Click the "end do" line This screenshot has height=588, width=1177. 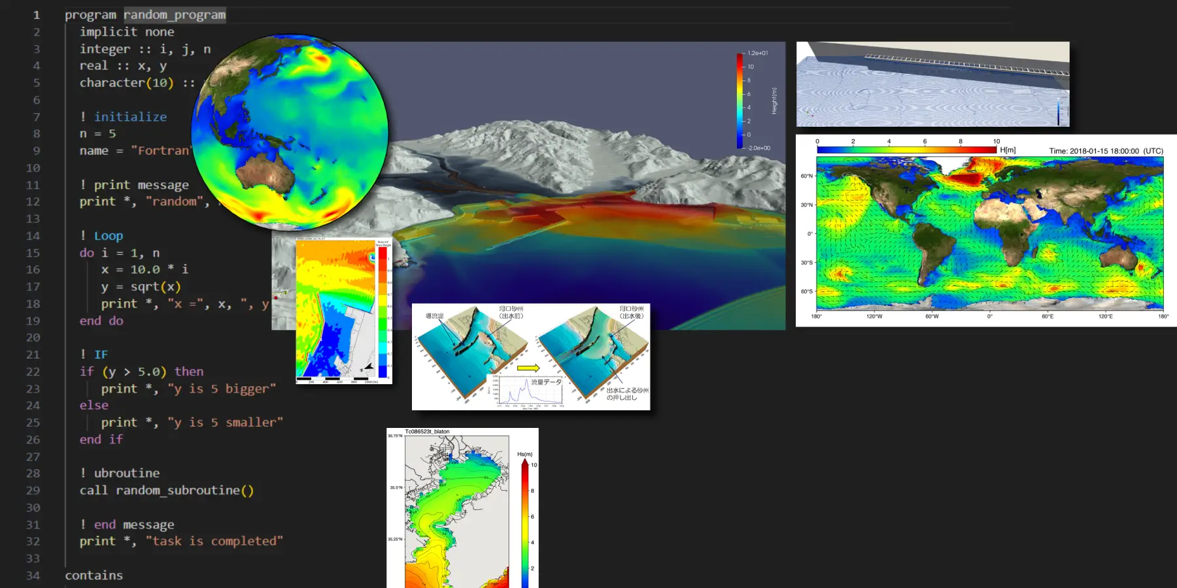(101, 321)
